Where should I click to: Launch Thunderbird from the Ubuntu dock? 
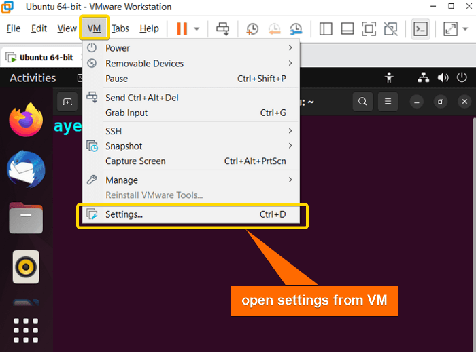[x=26, y=169]
